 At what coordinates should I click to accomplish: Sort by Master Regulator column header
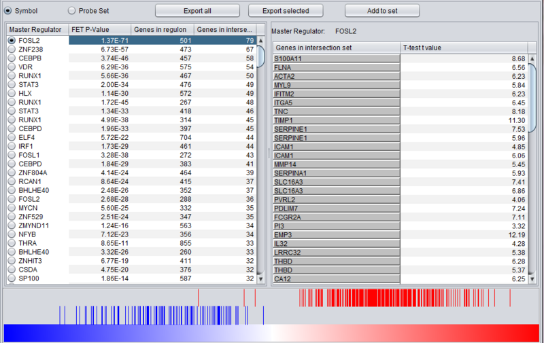coord(37,29)
